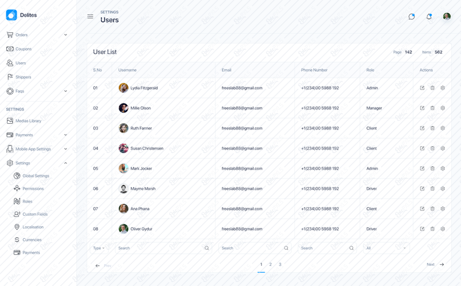The image size is (461, 286).
Task: Open settings gear for Susan Christensen
Action: tap(443, 148)
